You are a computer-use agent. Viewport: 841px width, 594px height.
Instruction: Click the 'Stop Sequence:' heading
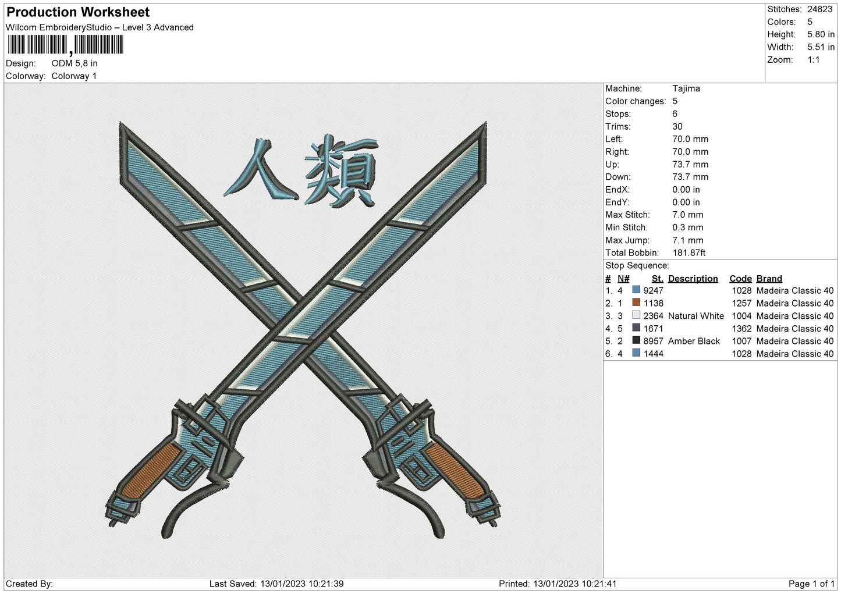(x=637, y=266)
